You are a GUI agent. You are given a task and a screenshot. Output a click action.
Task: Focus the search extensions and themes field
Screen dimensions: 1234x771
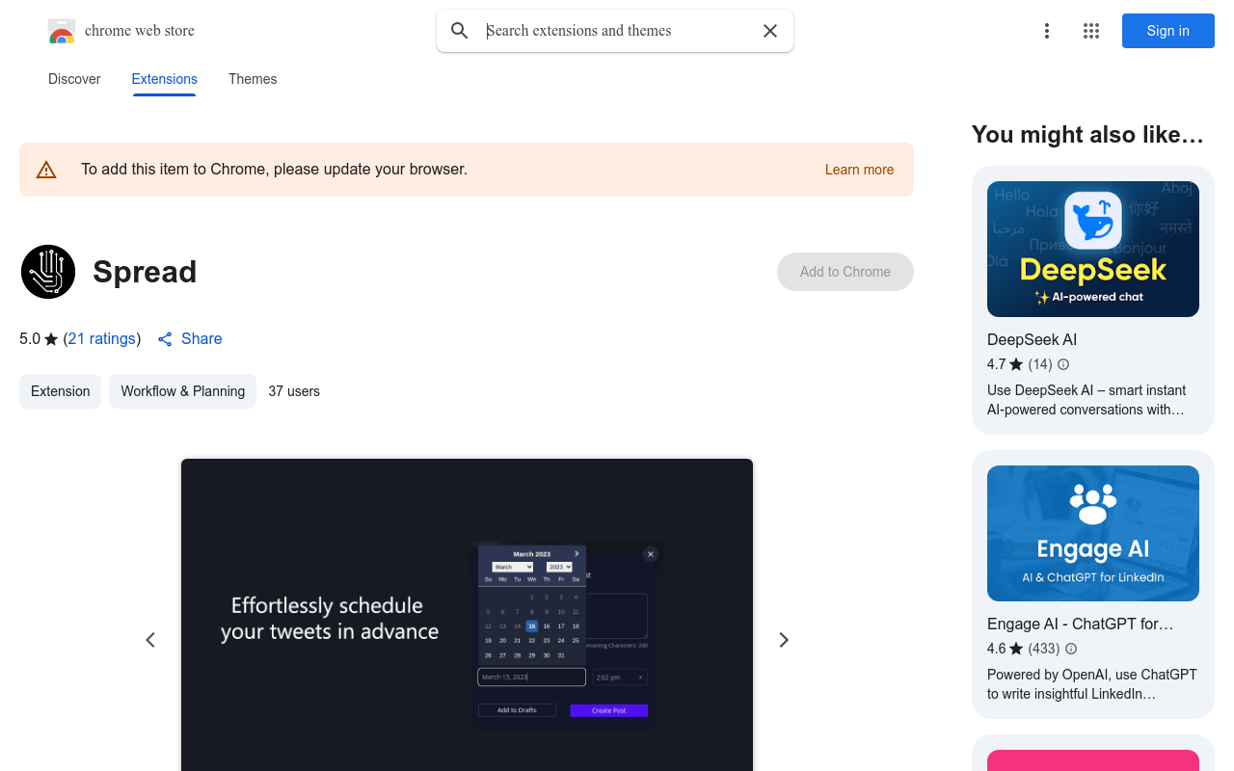617,31
